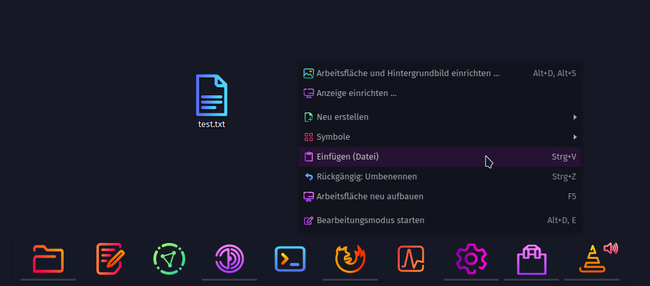Click the F5 shortcut text
Viewport: 650px width, 286px height.
[572, 197]
